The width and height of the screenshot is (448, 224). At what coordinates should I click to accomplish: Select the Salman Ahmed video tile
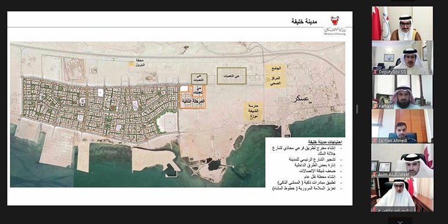click(402, 126)
